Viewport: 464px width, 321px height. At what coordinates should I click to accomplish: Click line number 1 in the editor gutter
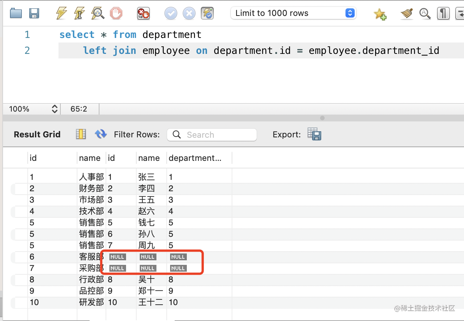coord(27,35)
